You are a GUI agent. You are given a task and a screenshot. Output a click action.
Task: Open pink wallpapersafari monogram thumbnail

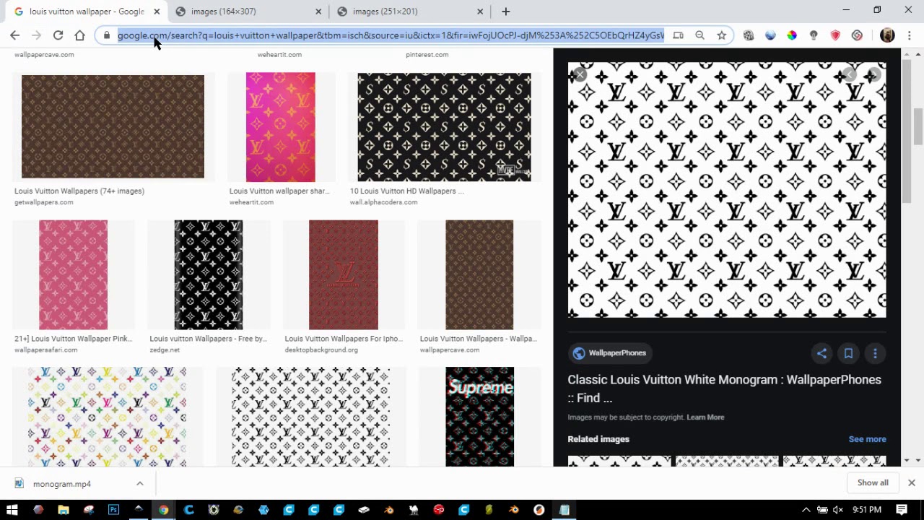73,274
